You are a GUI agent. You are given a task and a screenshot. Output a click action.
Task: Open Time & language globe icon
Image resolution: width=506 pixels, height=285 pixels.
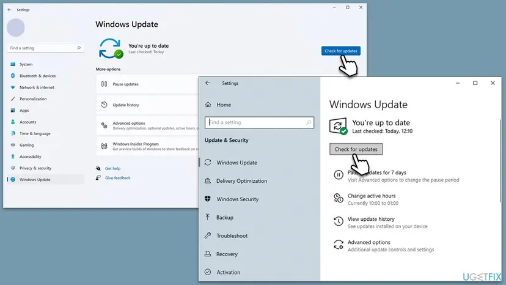tap(13, 133)
